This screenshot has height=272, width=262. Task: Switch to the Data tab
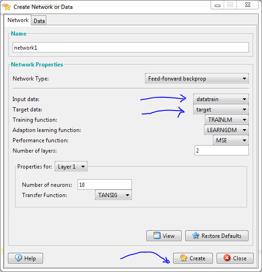coord(39,21)
